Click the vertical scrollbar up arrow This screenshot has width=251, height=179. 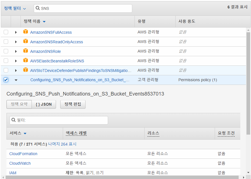[248, 30]
